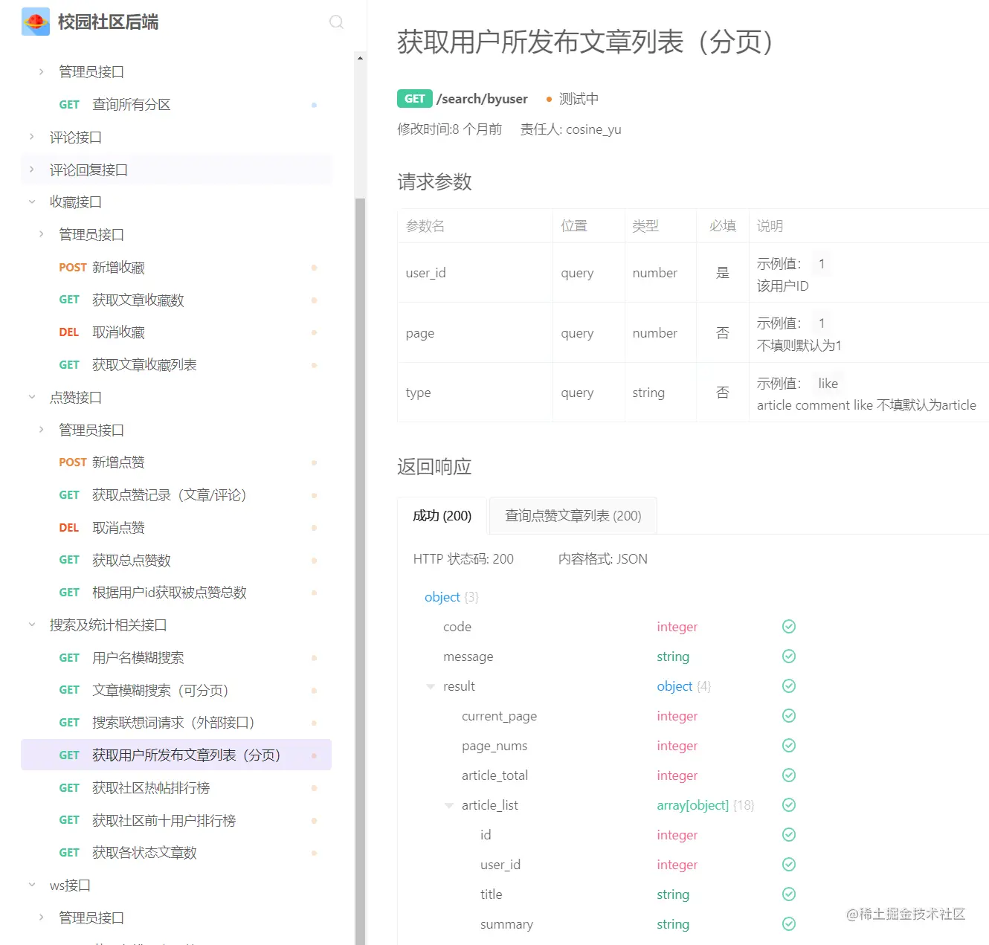Collapse the ws接口 folder
989x945 pixels.
31,885
